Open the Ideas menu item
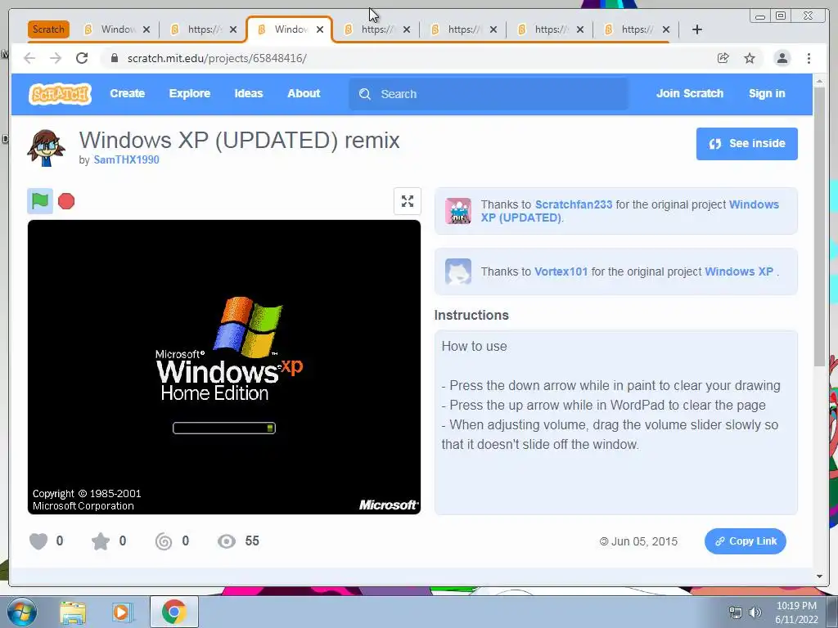838x628 pixels. click(249, 93)
